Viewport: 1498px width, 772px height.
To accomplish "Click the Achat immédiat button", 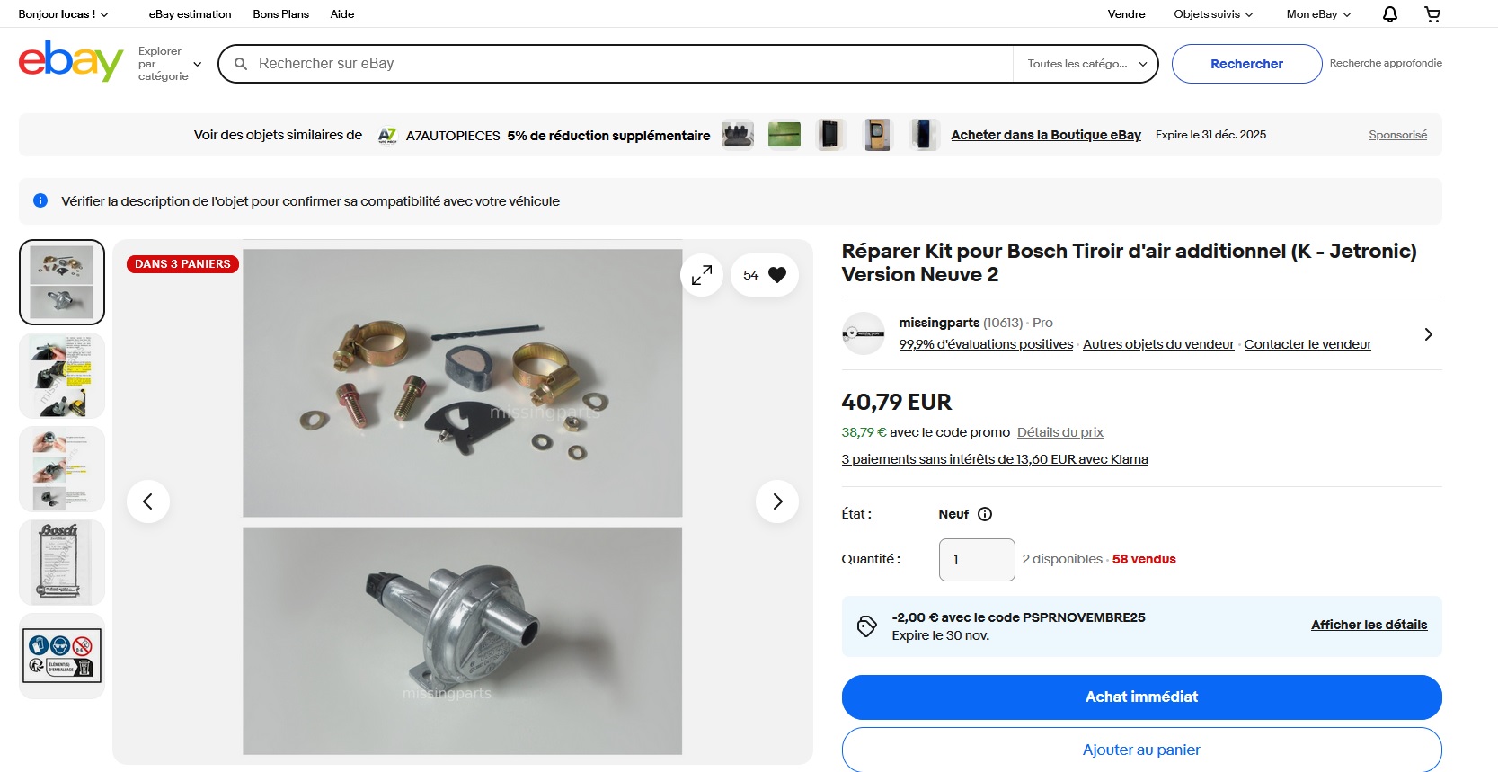I will 1141,697.
